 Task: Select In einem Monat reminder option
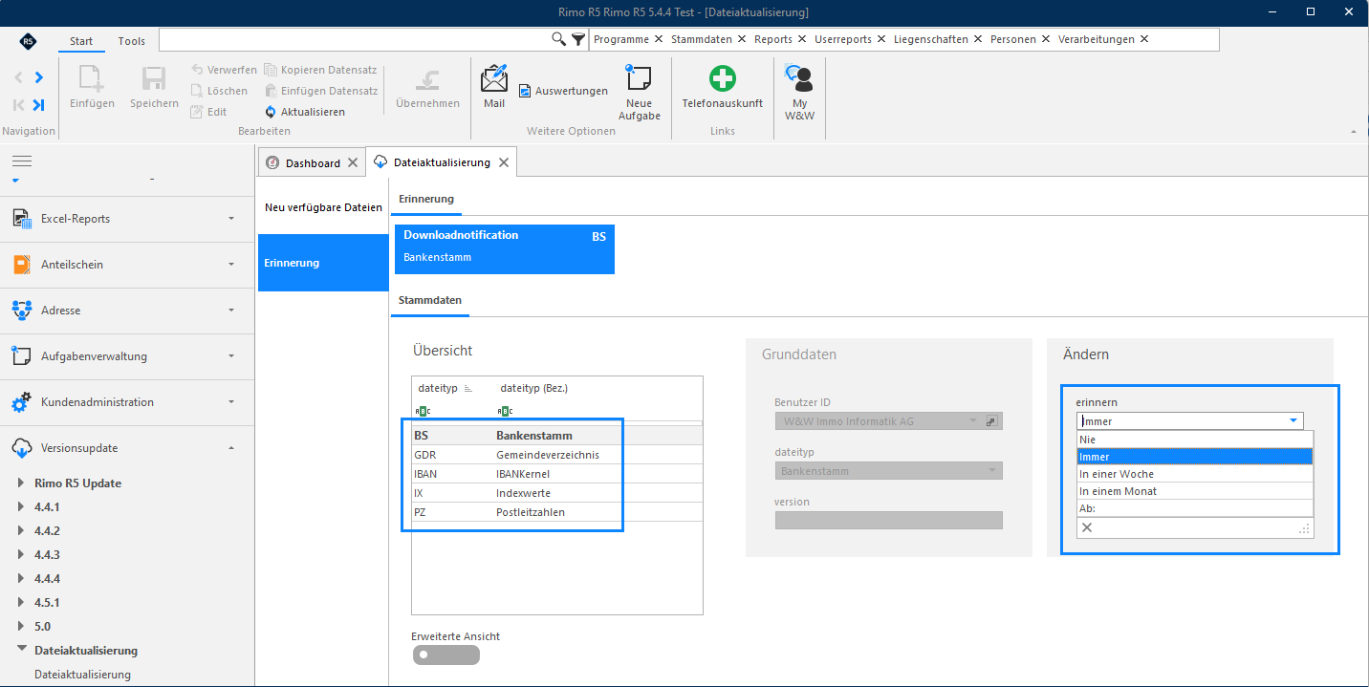tap(1195, 491)
